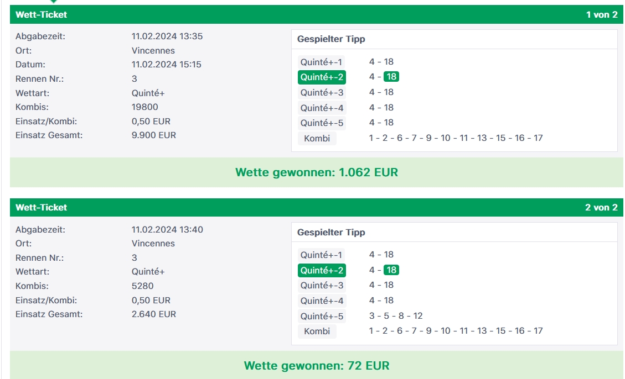Click highlighted 18 badge in second ticket

coord(391,270)
